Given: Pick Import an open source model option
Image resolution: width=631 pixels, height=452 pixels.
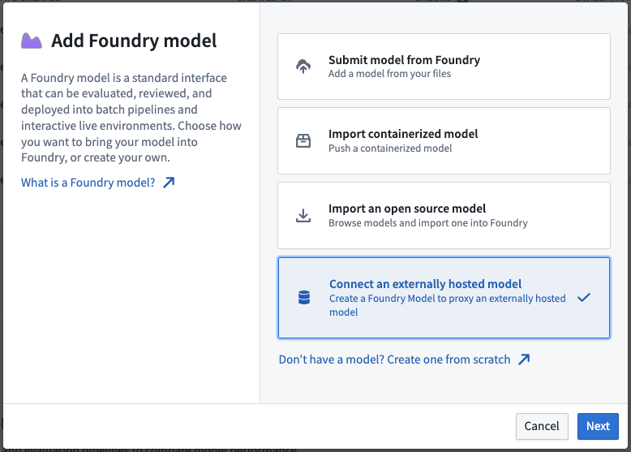Looking at the screenshot, I should point(444,215).
